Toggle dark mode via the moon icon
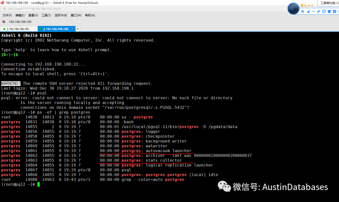 click(x=308, y=12)
